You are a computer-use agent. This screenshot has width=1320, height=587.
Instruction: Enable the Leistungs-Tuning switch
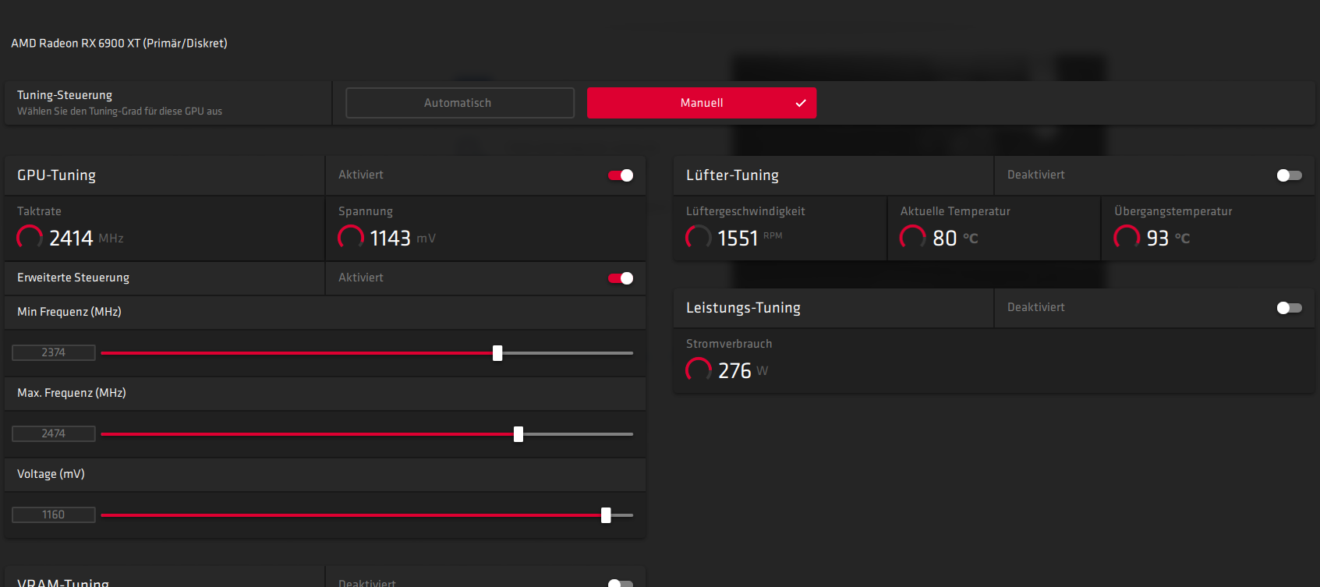[x=1290, y=308]
